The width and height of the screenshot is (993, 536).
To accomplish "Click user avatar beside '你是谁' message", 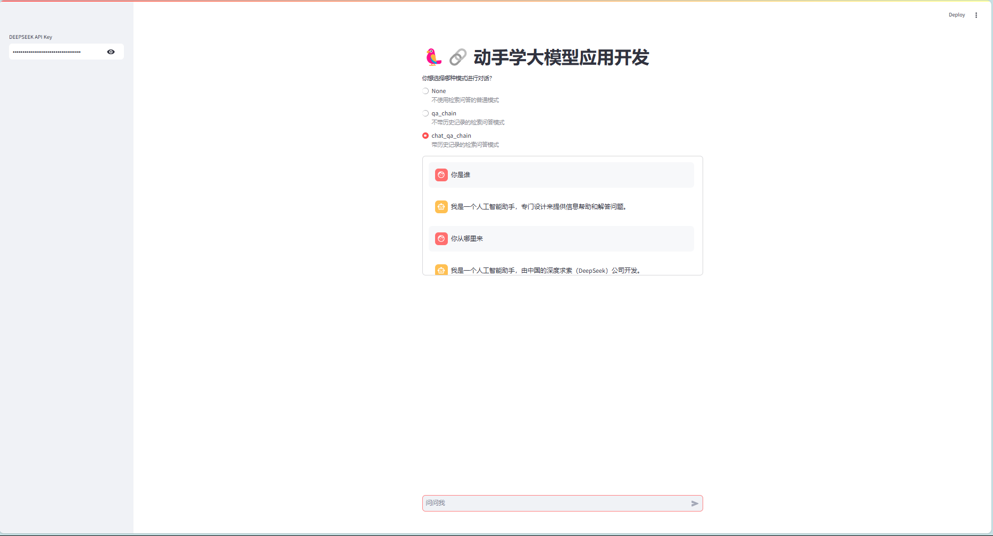I will pos(441,175).
